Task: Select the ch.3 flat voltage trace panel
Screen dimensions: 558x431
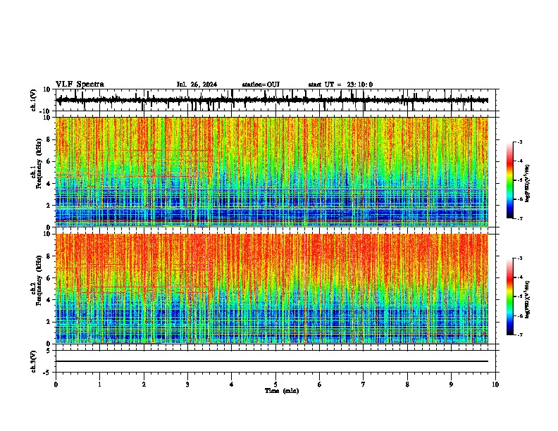Action: tap(277, 361)
